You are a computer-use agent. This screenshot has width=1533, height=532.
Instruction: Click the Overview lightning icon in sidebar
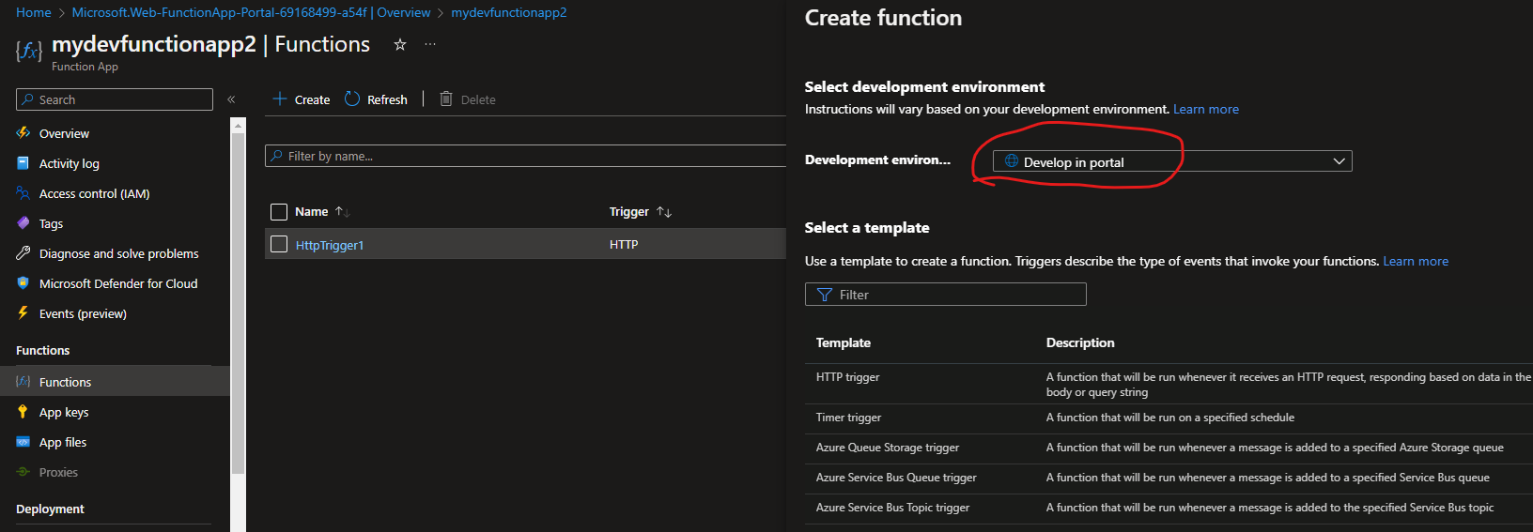(x=23, y=133)
